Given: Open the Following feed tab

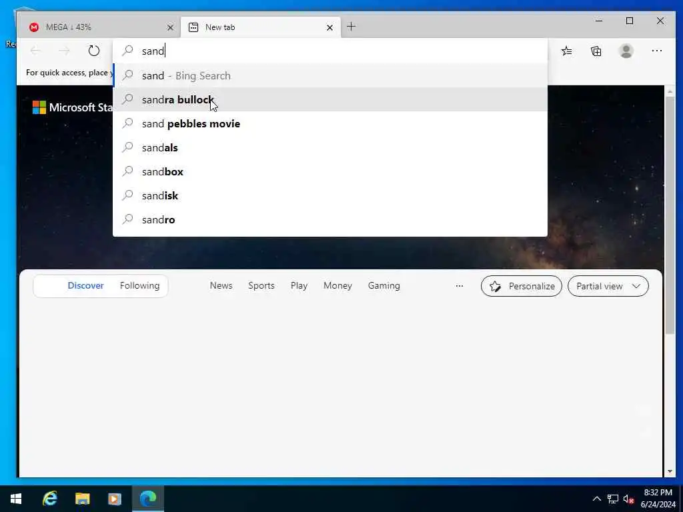Looking at the screenshot, I should point(139,285).
